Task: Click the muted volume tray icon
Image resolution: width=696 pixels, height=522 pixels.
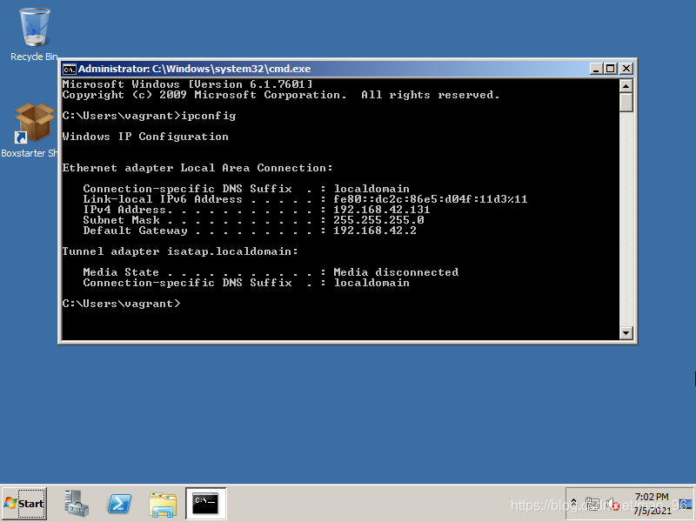Action: [x=612, y=505]
